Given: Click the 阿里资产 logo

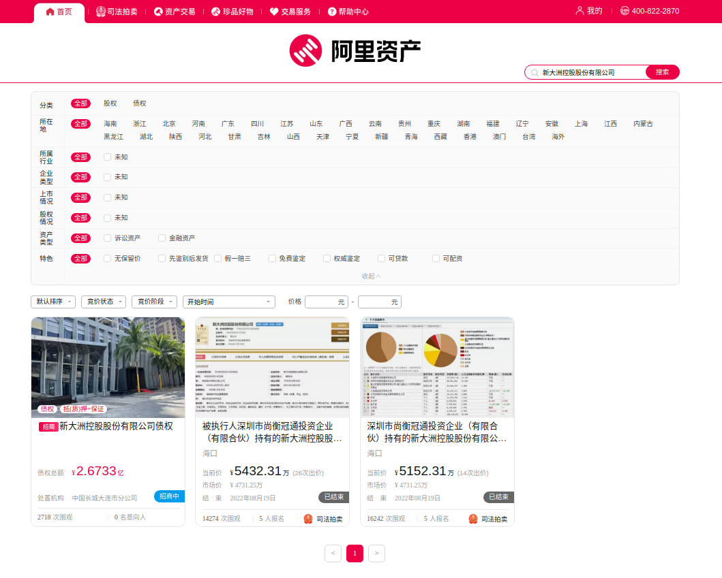Looking at the screenshot, I should (x=355, y=50).
